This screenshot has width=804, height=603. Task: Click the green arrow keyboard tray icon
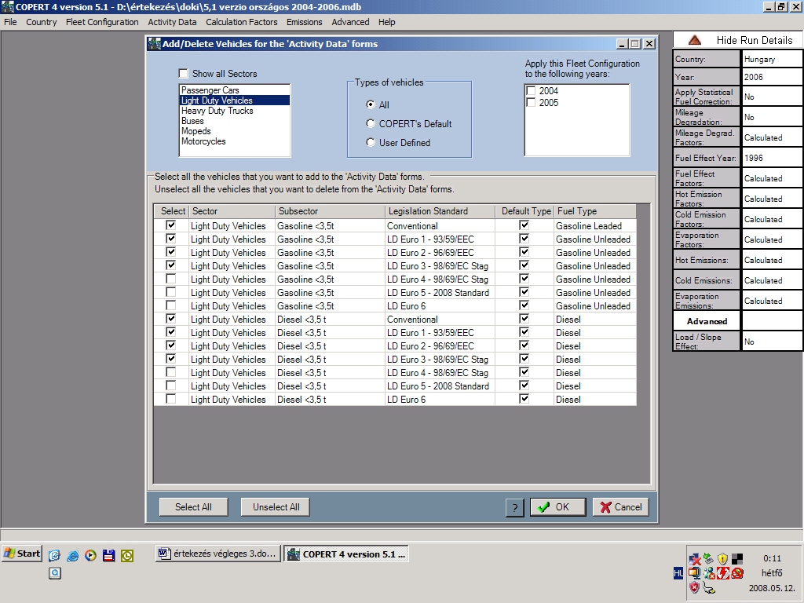709,559
